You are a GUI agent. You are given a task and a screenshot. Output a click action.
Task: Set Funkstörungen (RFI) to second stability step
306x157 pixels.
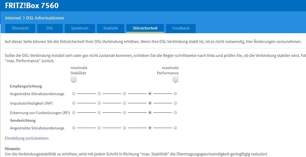click(99, 112)
